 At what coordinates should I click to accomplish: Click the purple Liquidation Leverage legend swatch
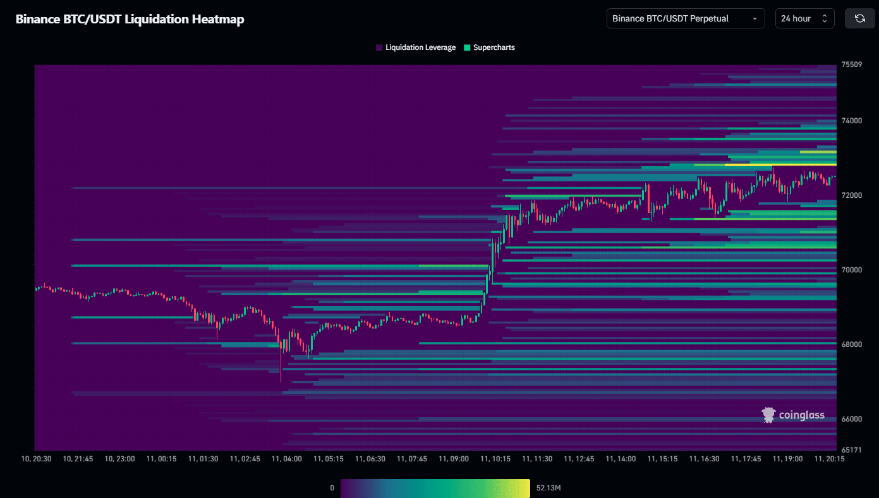(x=379, y=47)
